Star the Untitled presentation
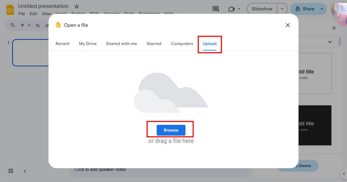The width and height of the screenshot is (347, 182). (x=76, y=6)
